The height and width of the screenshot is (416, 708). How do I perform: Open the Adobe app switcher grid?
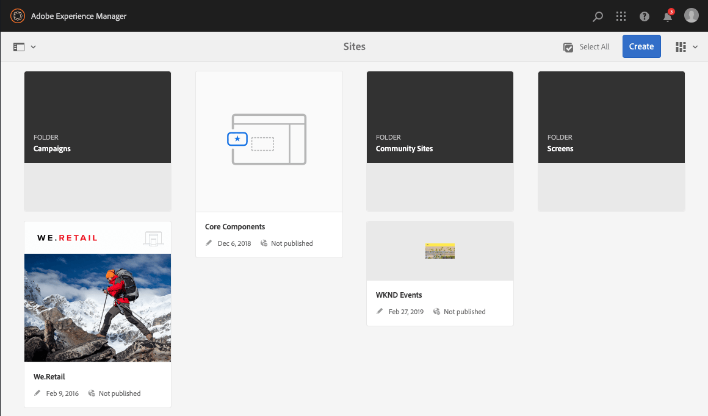(x=621, y=16)
